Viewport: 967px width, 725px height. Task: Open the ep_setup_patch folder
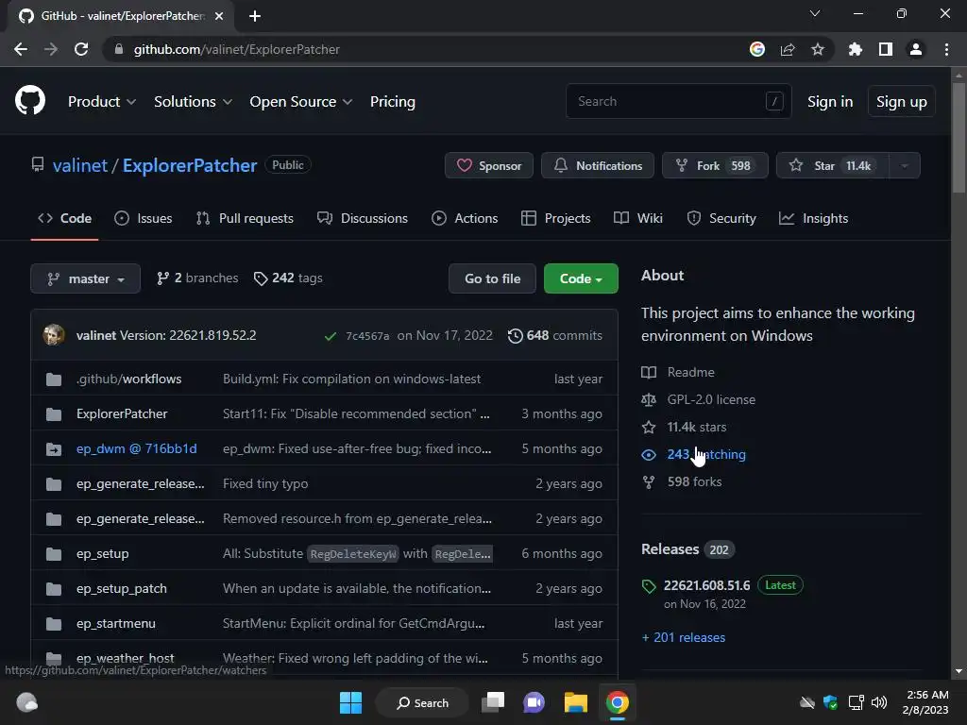coord(122,588)
